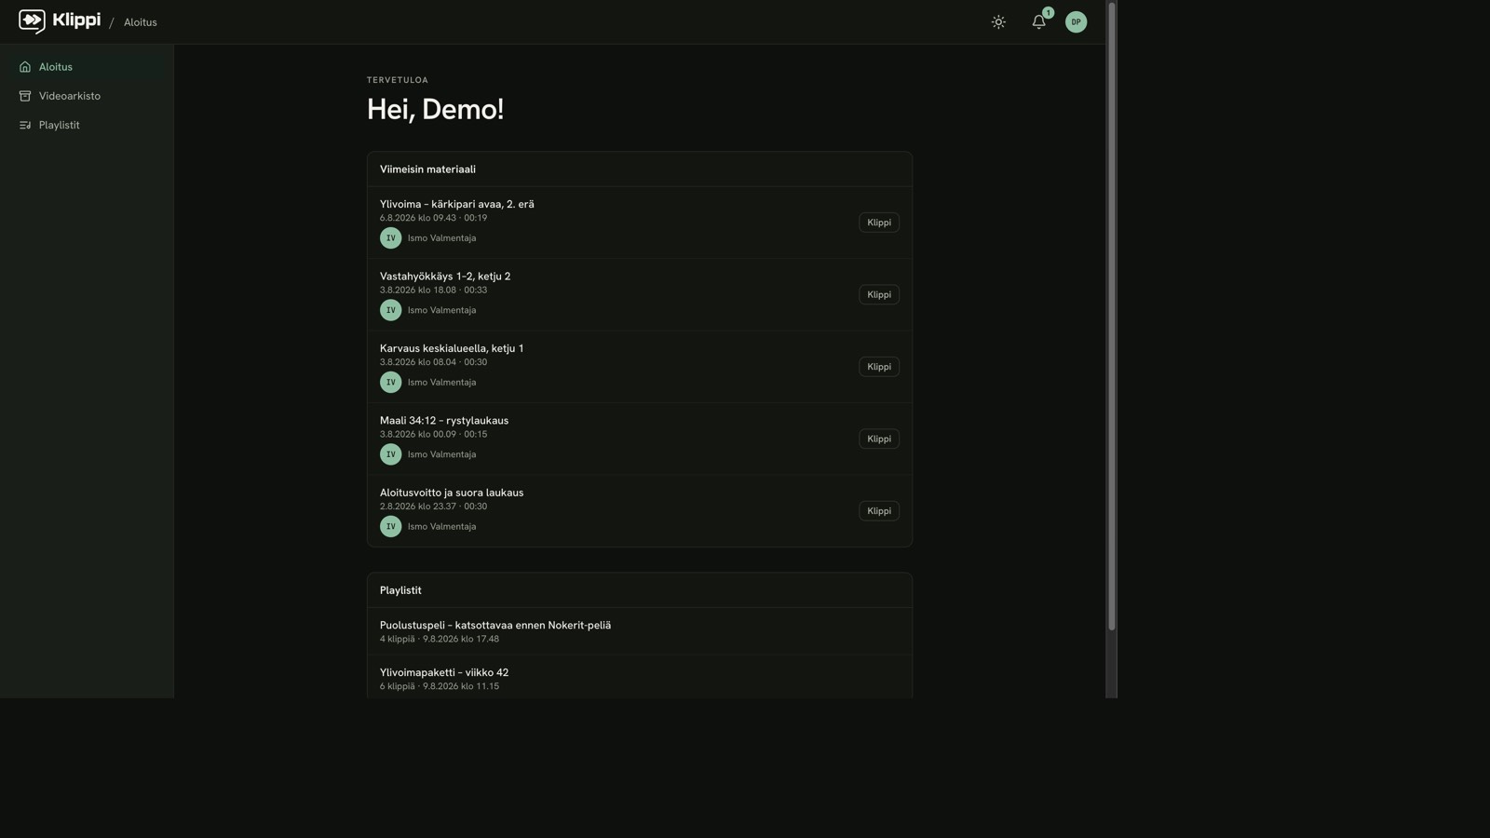Open playlist "Puolustuspeli – katsottavaa ennen Nokerit-peliä"
The width and height of the screenshot is (1490, 838).
click(495, 626)
